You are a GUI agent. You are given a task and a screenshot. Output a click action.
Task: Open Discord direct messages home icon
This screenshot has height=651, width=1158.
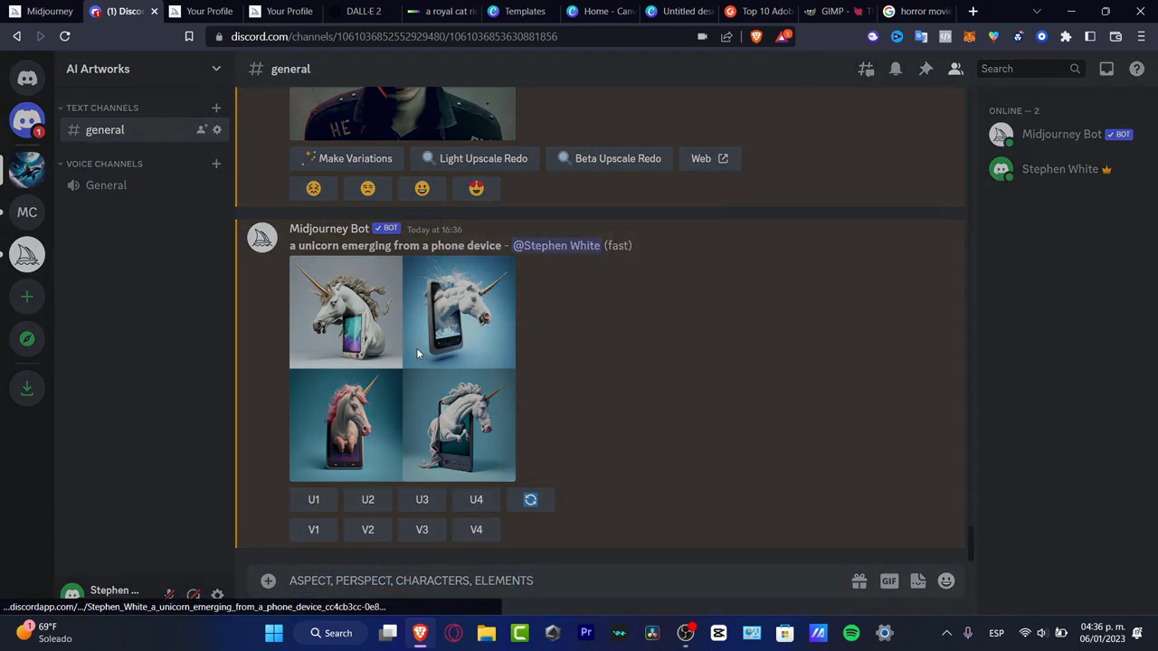[27, 78]
